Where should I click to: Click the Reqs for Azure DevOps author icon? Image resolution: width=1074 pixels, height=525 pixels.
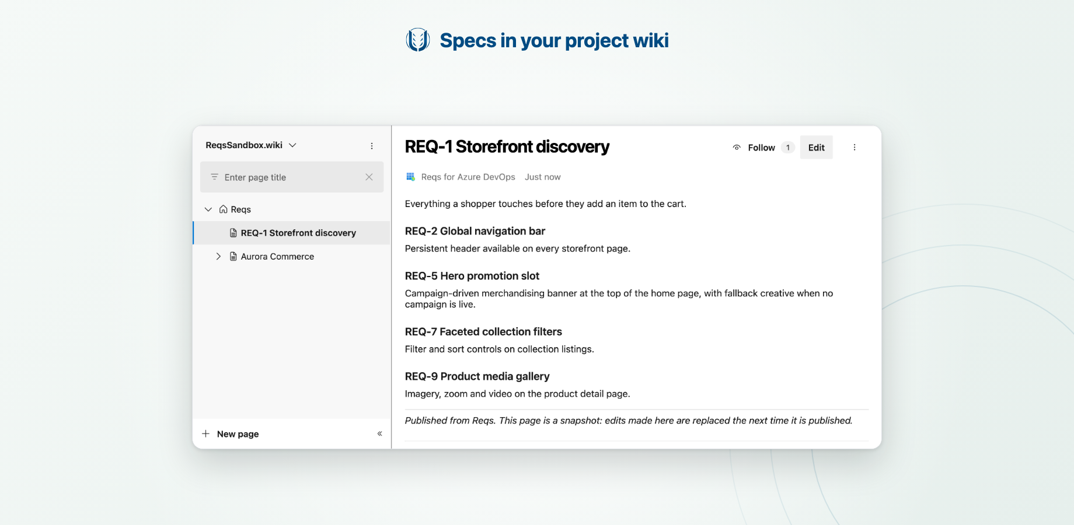click(x=410, y=177)
